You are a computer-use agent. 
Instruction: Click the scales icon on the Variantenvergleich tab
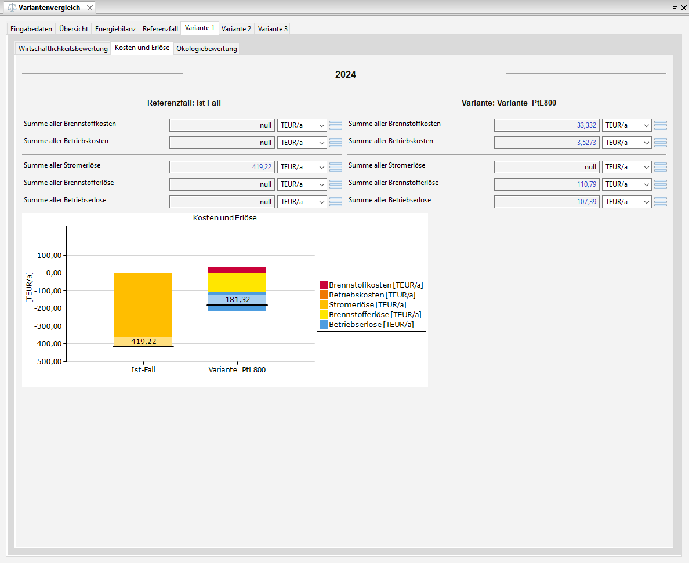point(12,8)
